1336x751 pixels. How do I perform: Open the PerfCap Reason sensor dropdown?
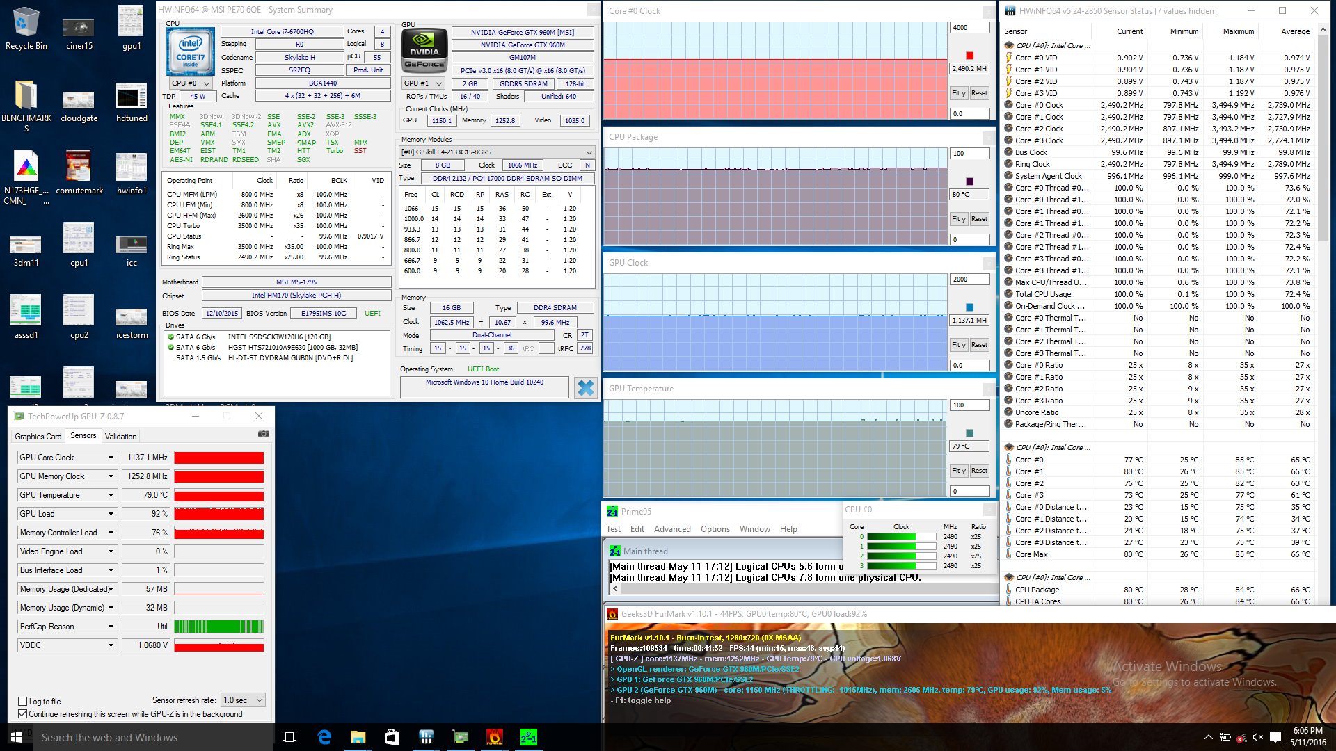click(111, 627)
